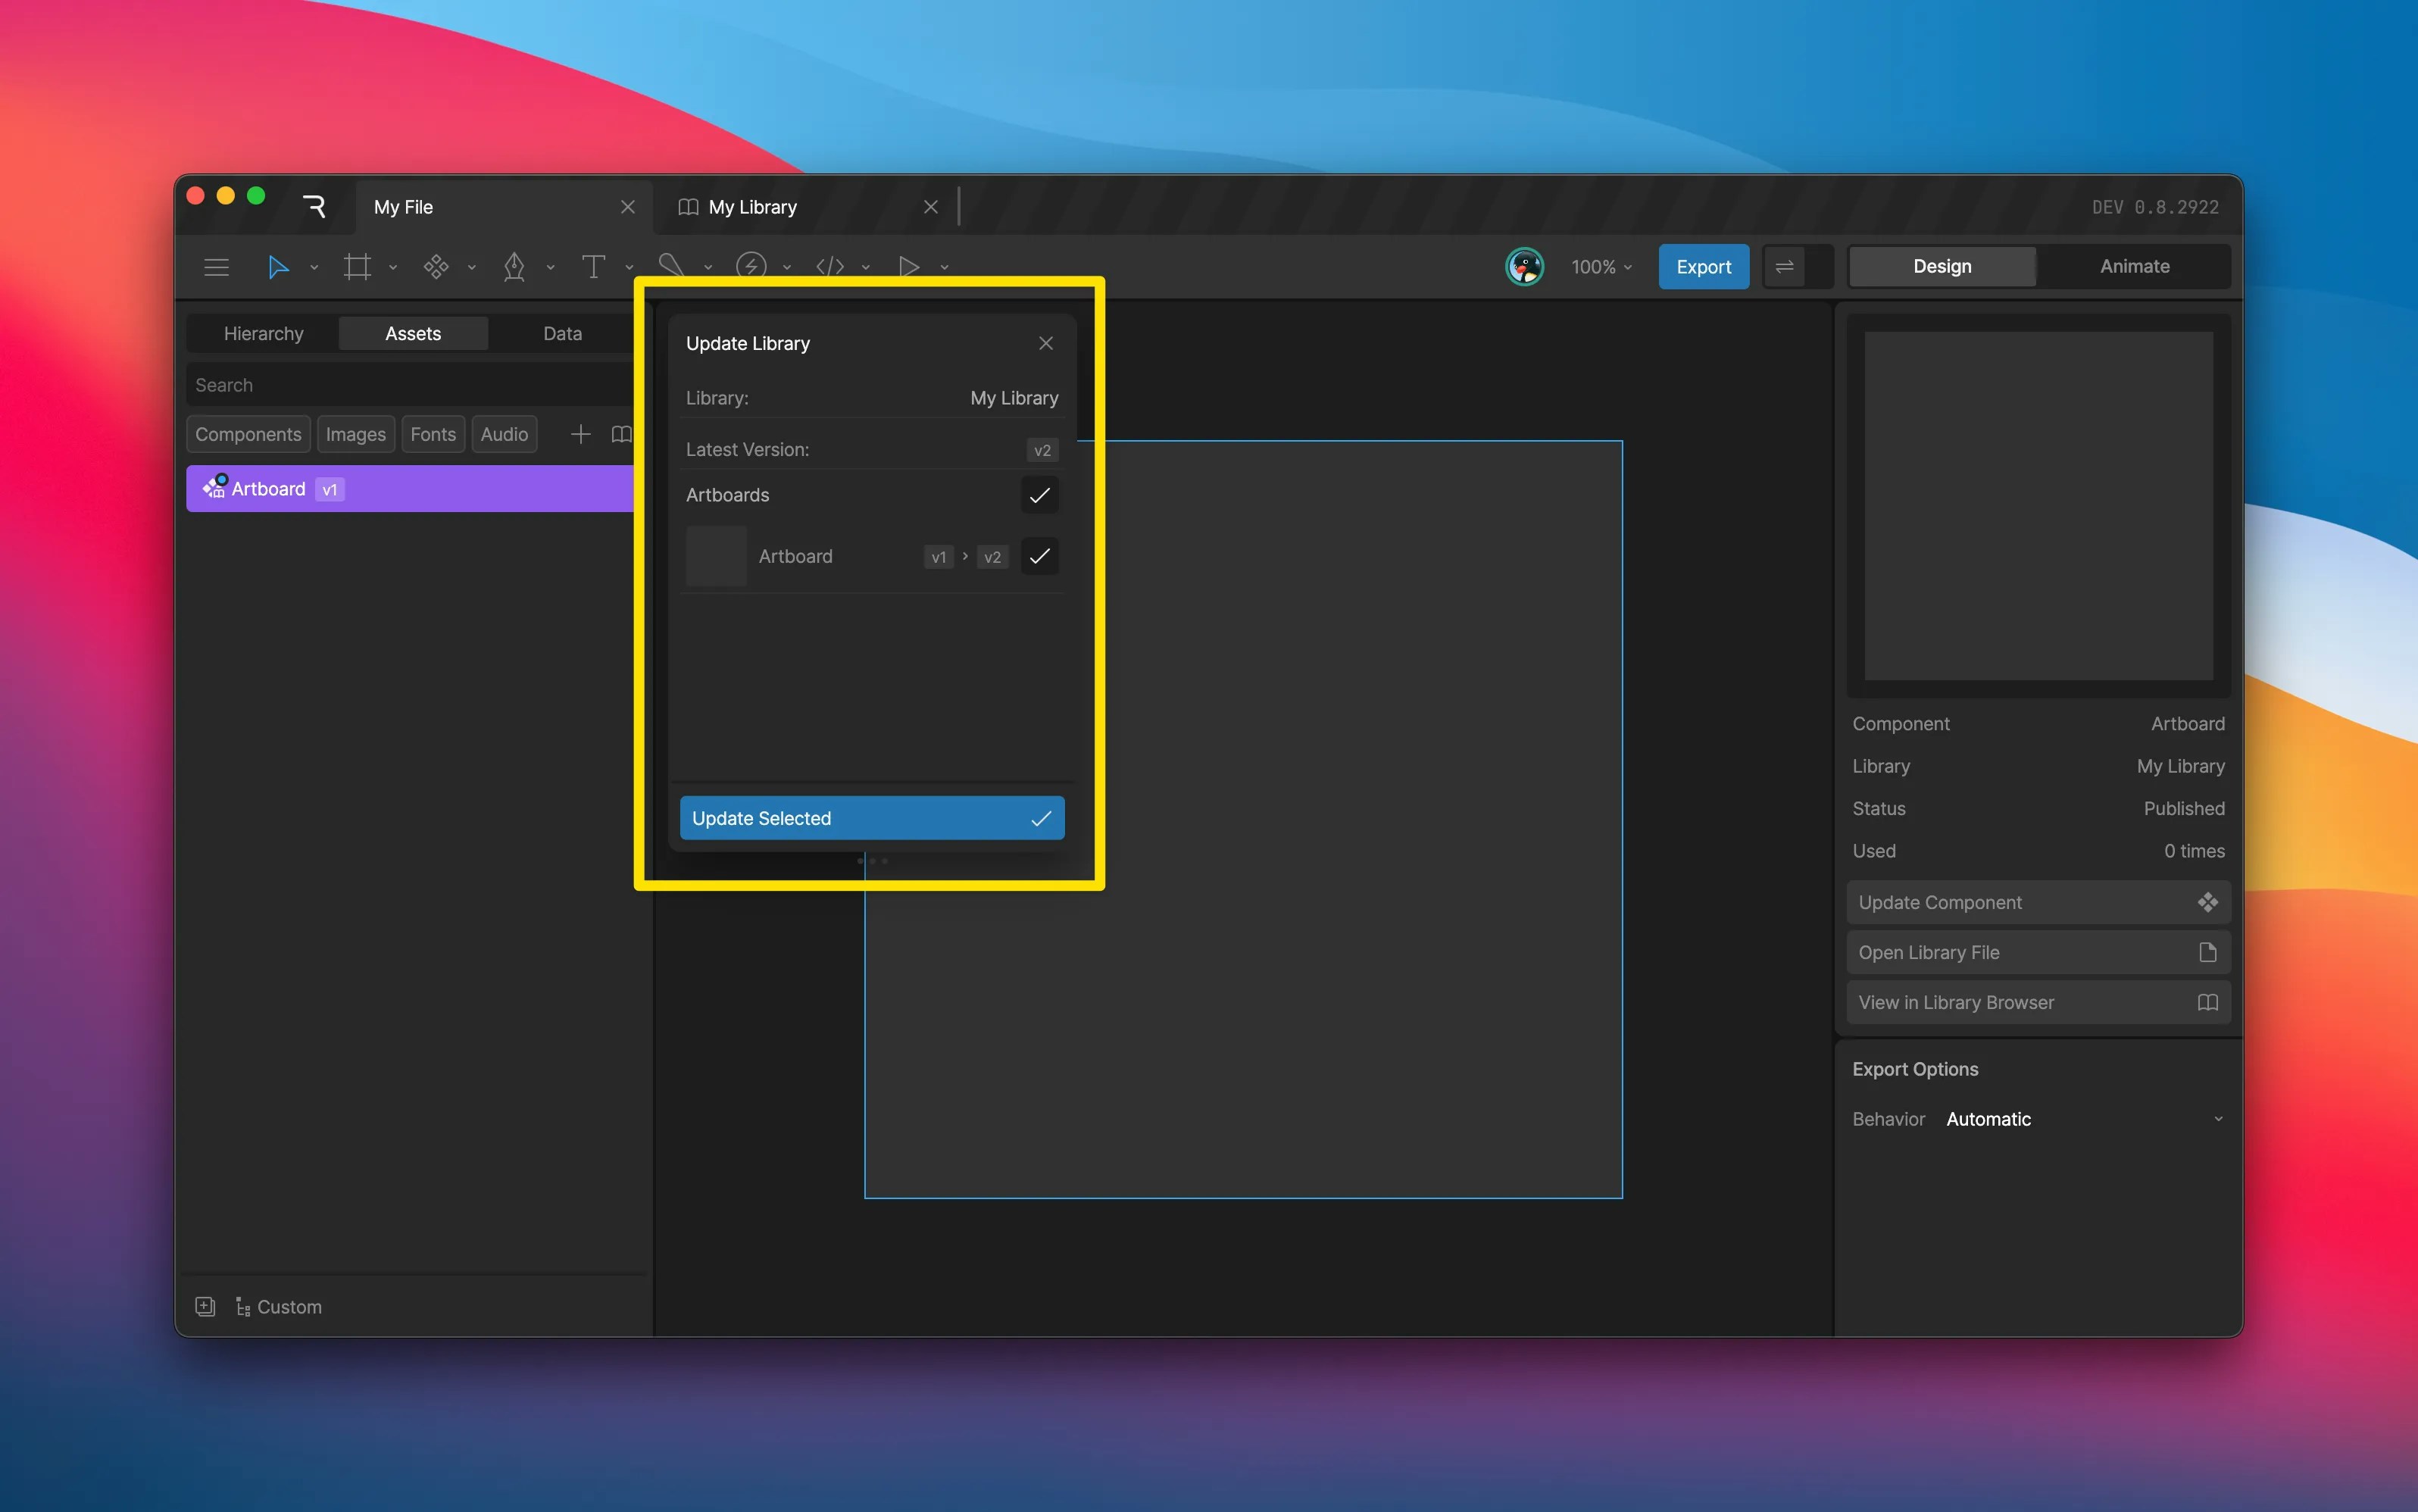Open the hamburger menu icon

(x=216, y=267)
